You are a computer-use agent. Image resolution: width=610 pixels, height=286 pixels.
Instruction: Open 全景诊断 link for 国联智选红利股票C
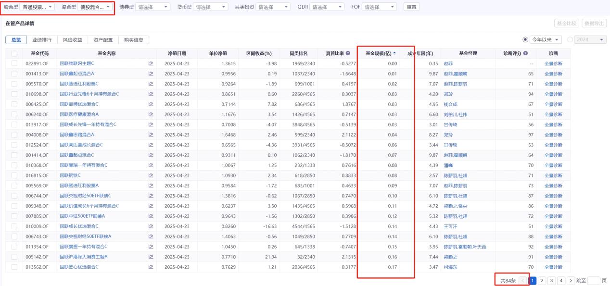coord(553,84)
